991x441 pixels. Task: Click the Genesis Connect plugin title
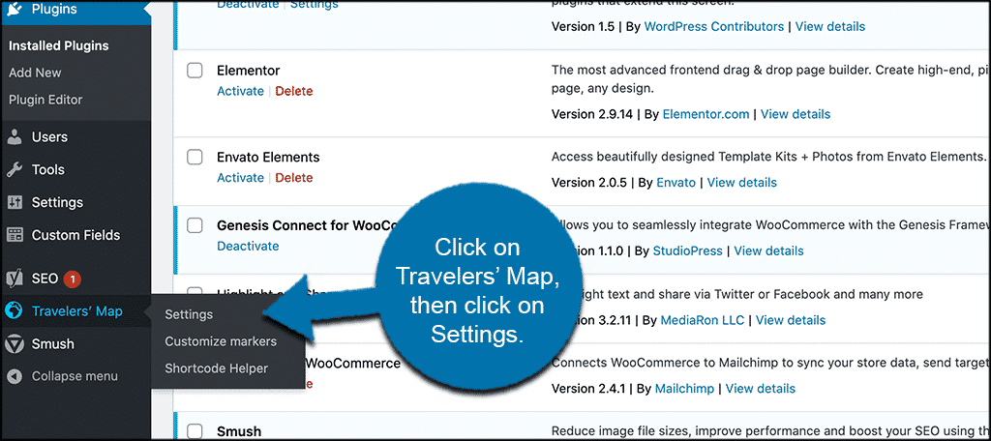coord(306,225)
